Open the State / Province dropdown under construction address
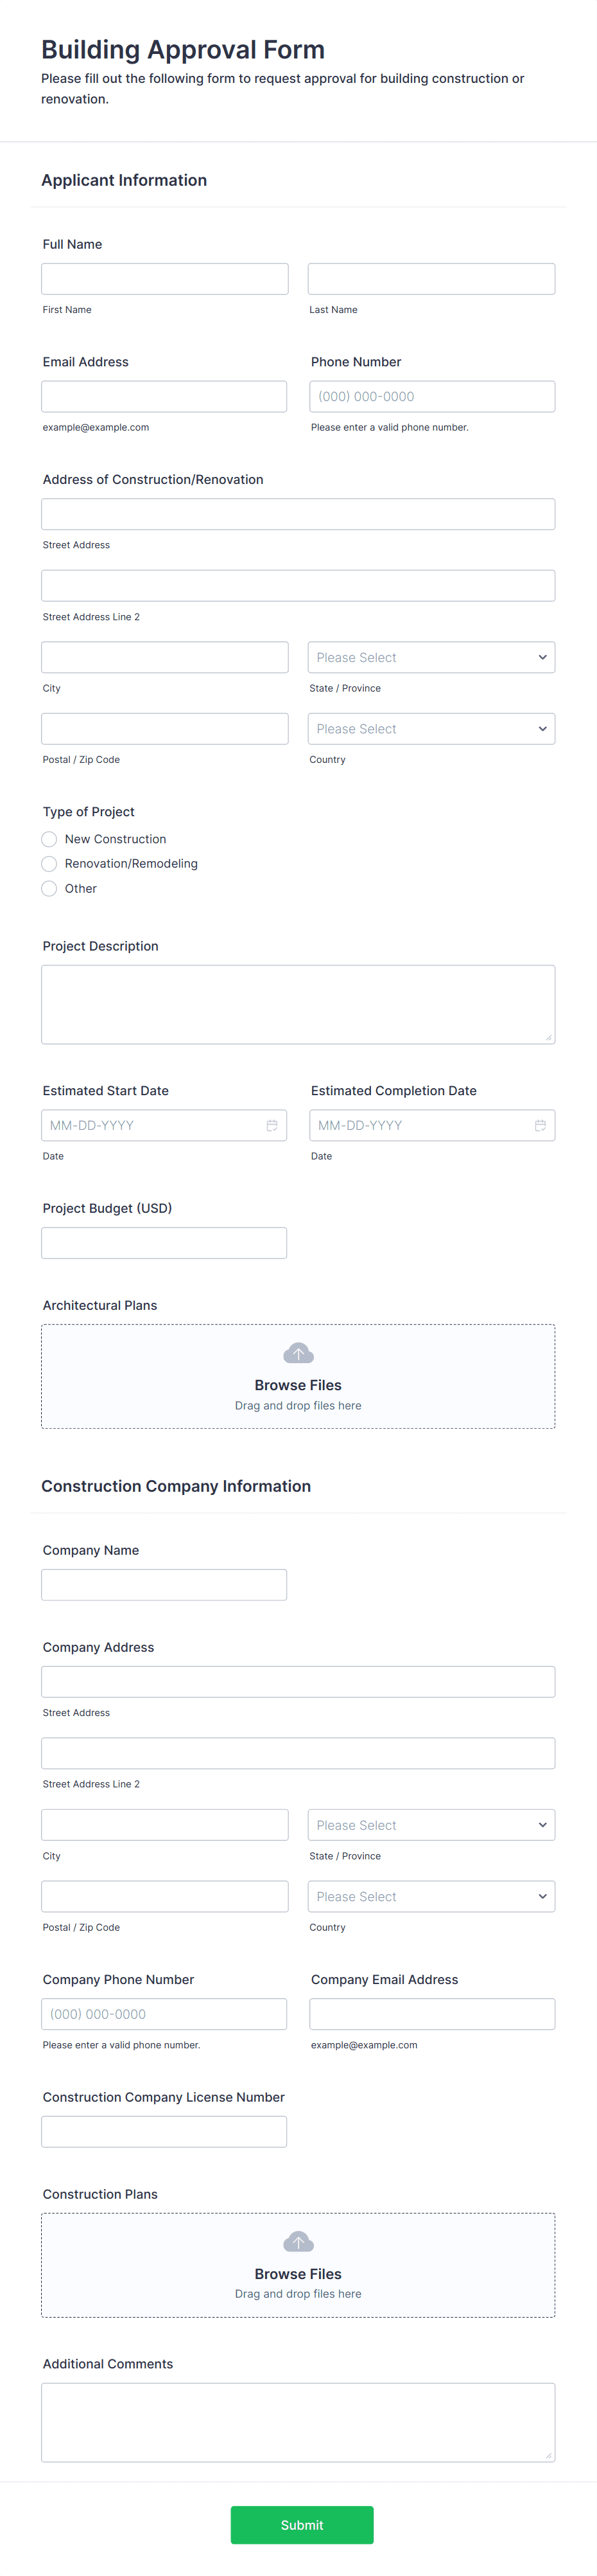The width and height of the screenshot is (597, 2576). pyautogui.click(x=431, y=657)
